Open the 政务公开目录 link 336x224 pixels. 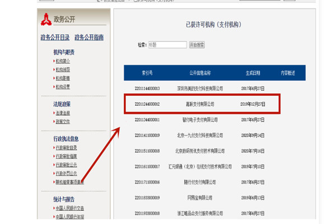click(55, 38)
